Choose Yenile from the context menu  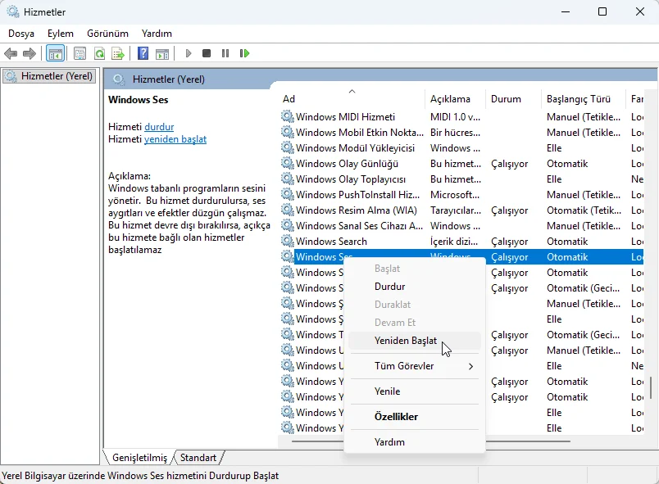pos(415,391)
